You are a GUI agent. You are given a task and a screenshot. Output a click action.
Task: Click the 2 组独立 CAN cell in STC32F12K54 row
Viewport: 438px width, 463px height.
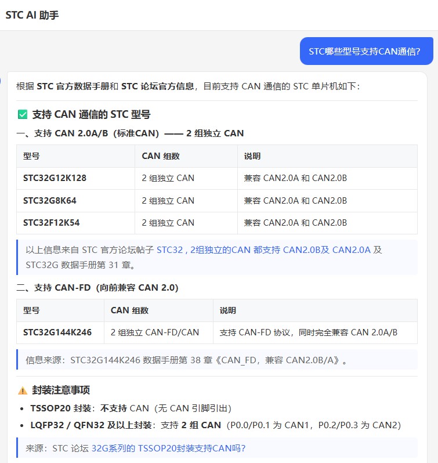pos(186,223)
